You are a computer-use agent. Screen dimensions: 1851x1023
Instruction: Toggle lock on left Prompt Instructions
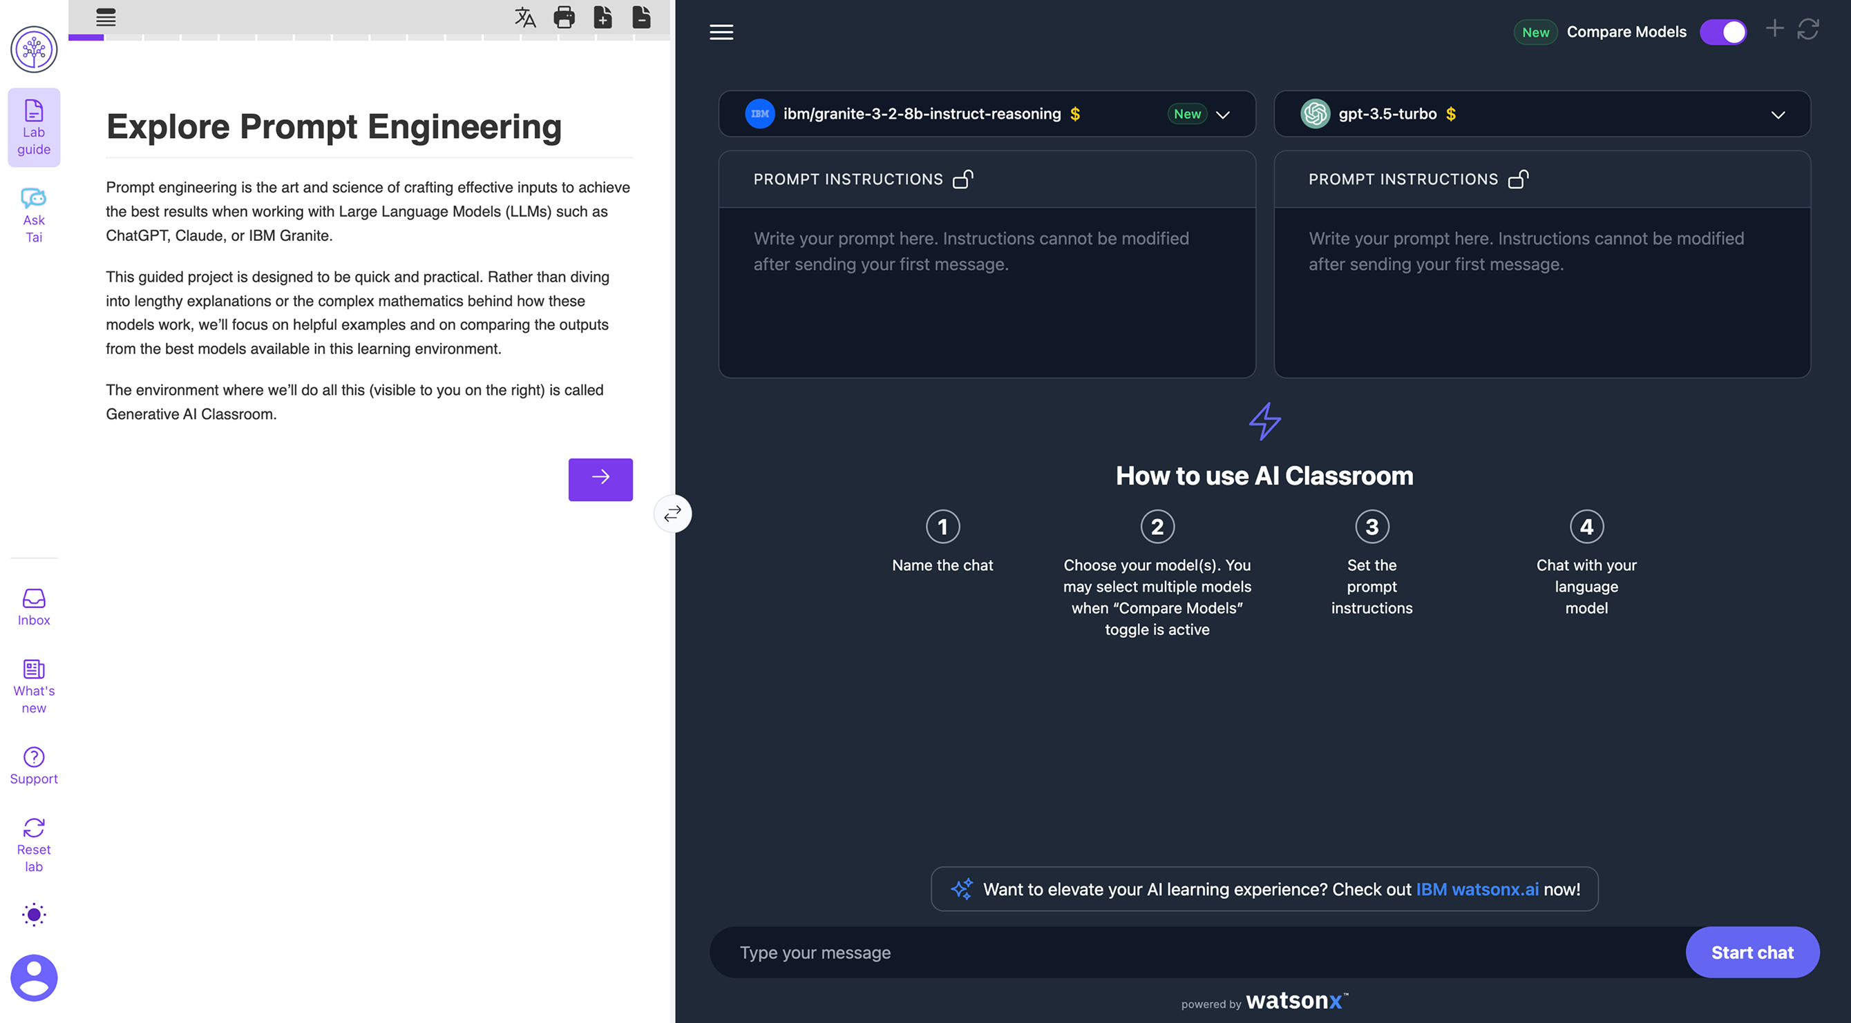pos(963,179)
